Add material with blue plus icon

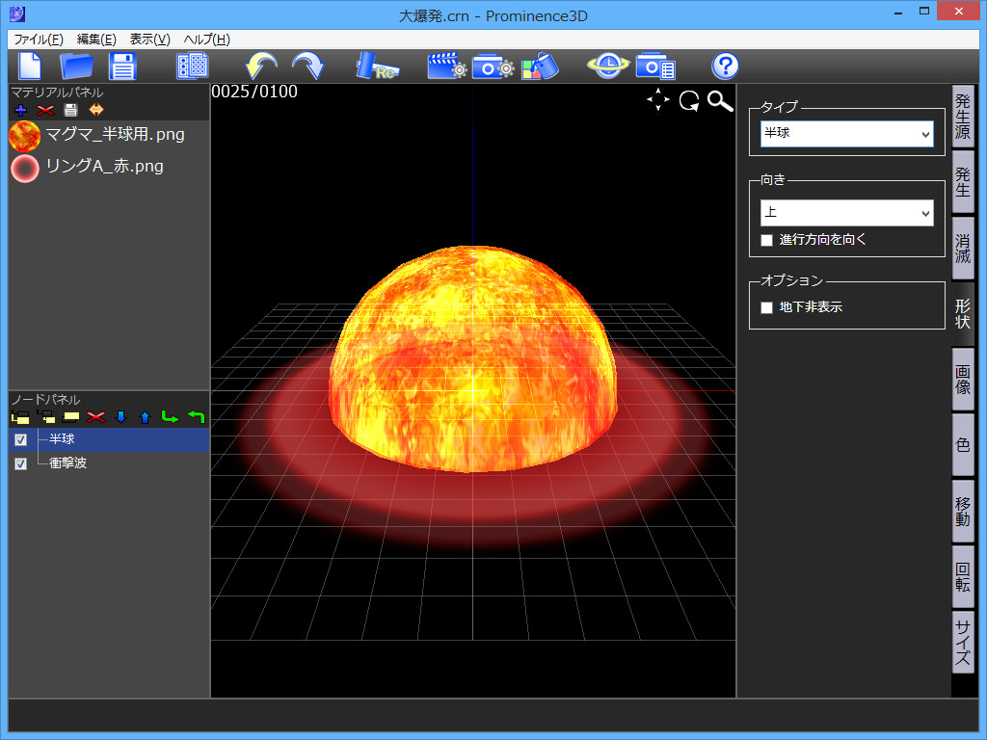point(20,110)
